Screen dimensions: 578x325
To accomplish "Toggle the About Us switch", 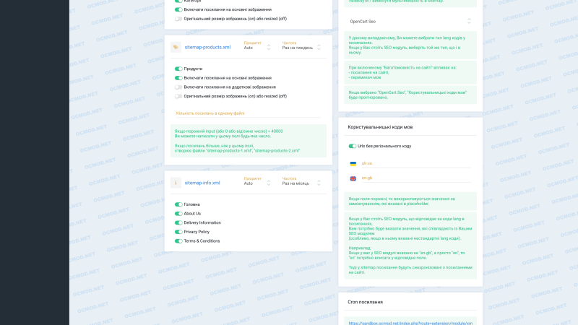I will click(178, 214).
